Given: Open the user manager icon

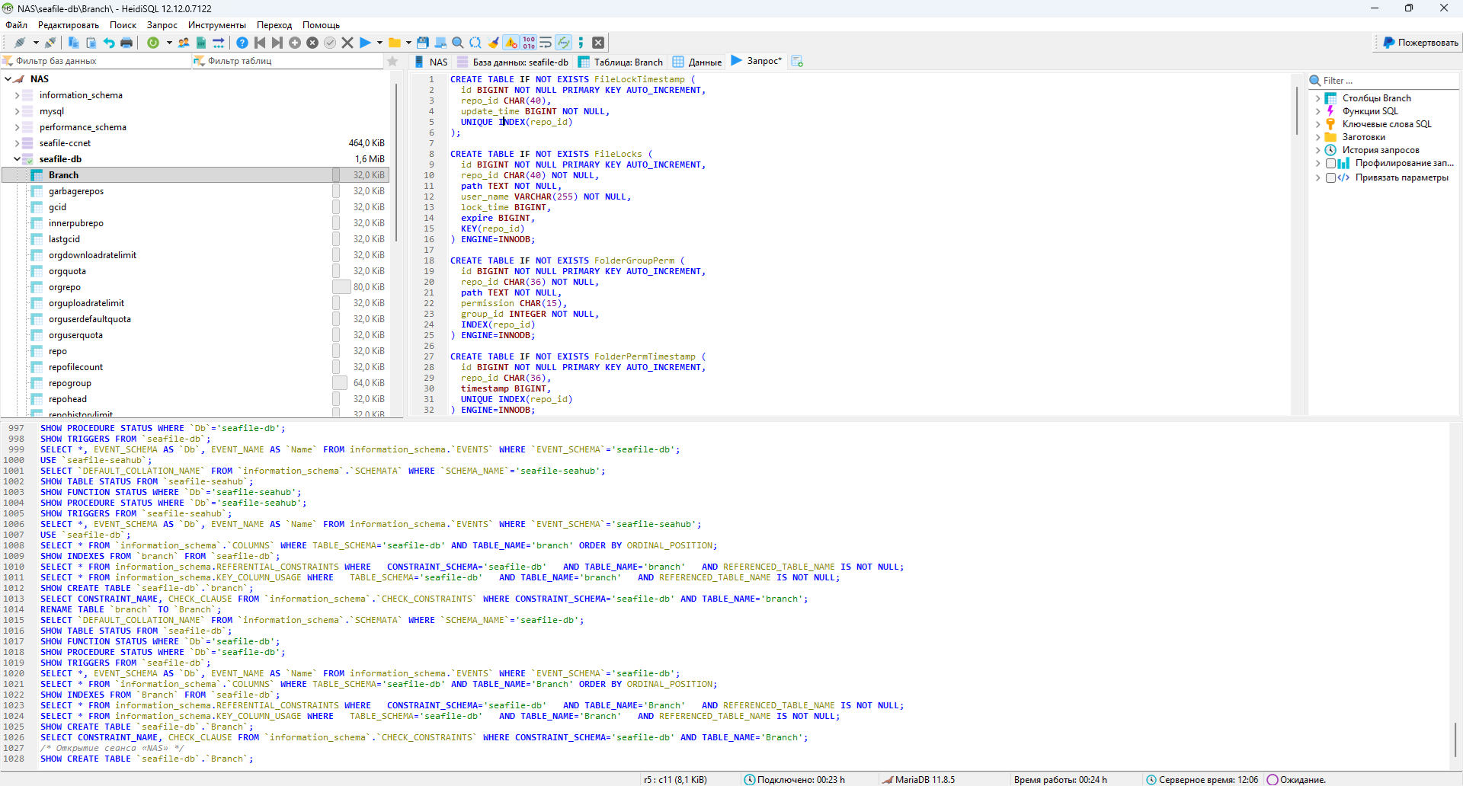Looking at the screenshot, I should point(184,43).
